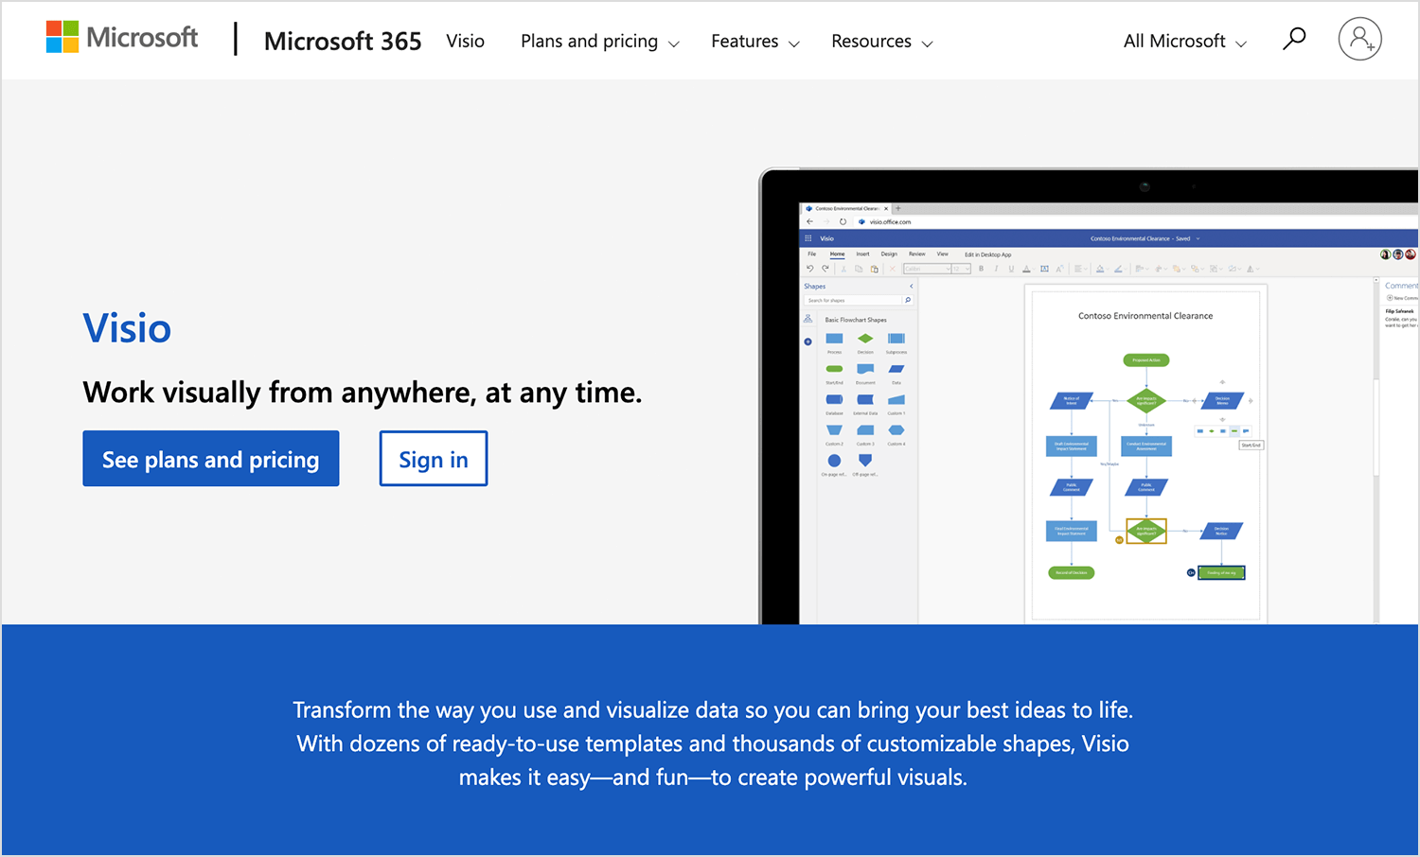Viewport: 1420px width, 857px height.
Task: Click the green Decision diamond in the Shapes panel
Action: 865,338
